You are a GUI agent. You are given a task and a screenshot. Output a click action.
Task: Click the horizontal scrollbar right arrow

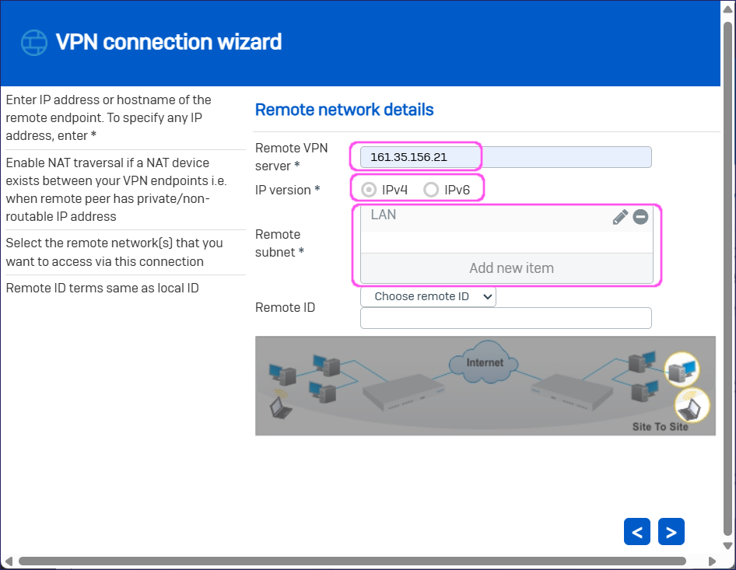[711, 561]
